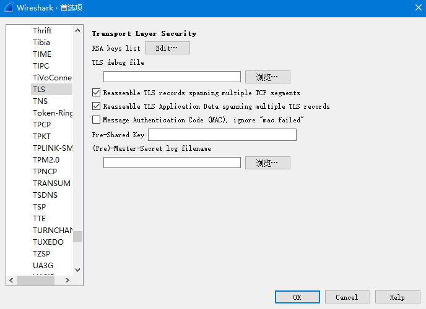The width and height of the screenshot is (426, 309).
Task: Close the preferences dialog window
Action: click(419, 7)
